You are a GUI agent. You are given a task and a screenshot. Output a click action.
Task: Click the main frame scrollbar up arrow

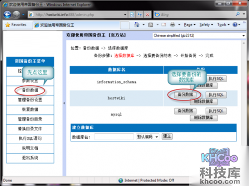[x=244, y=43]
